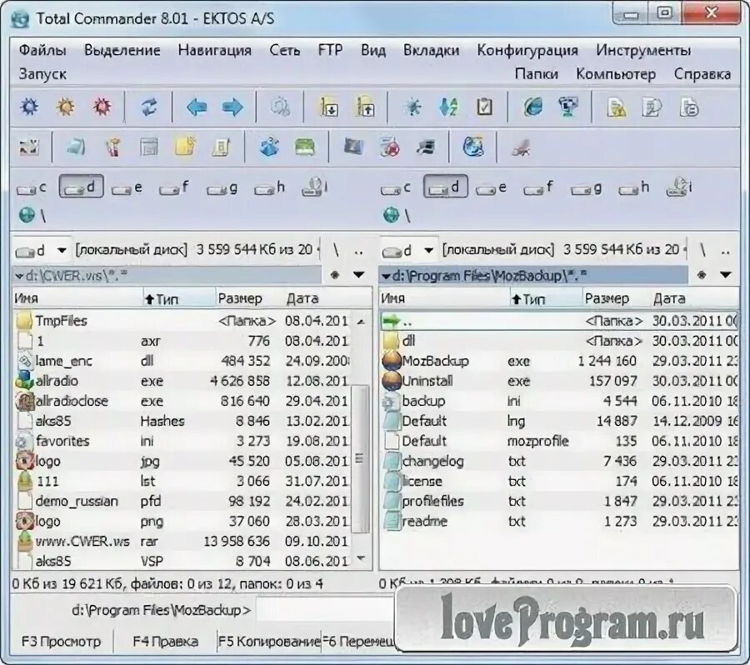Viewport: 750px width, 665px height.
Task: Click F4 Правка button
Action: pyautogui.click(x=166, y=641)
